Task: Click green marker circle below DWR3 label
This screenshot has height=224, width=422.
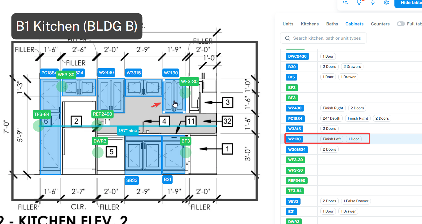Action: point(98,152)
